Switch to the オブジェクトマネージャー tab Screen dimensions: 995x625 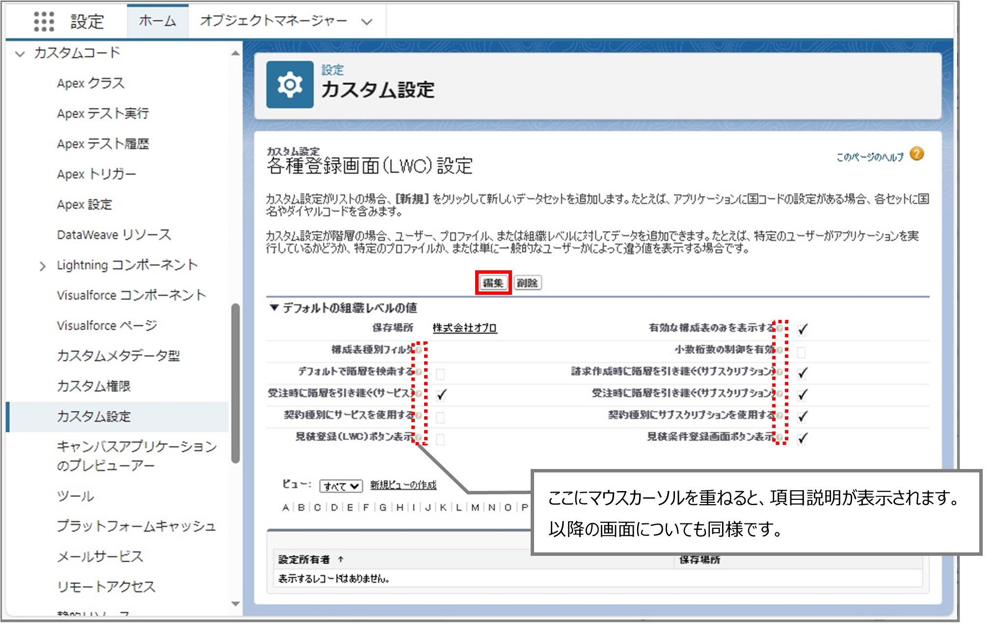273,21
